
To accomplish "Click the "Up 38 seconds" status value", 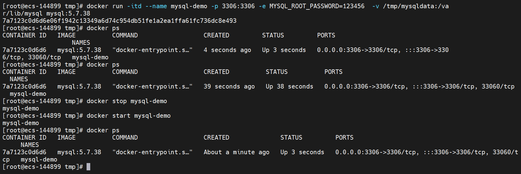I will [x=289, y=86].
